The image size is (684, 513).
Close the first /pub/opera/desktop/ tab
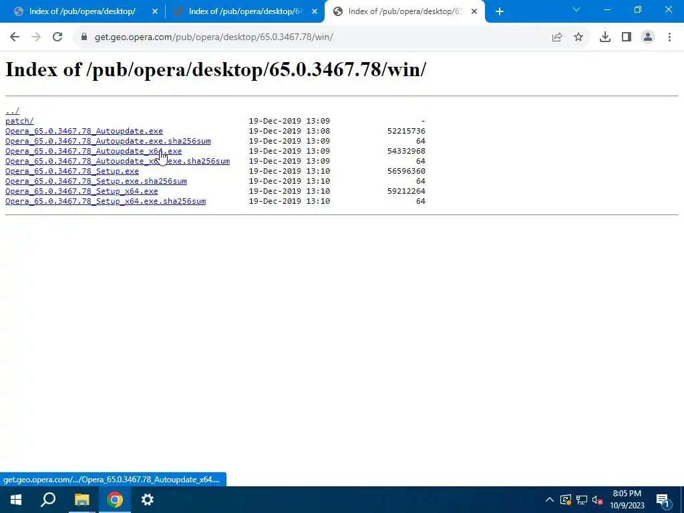(155, 12)
